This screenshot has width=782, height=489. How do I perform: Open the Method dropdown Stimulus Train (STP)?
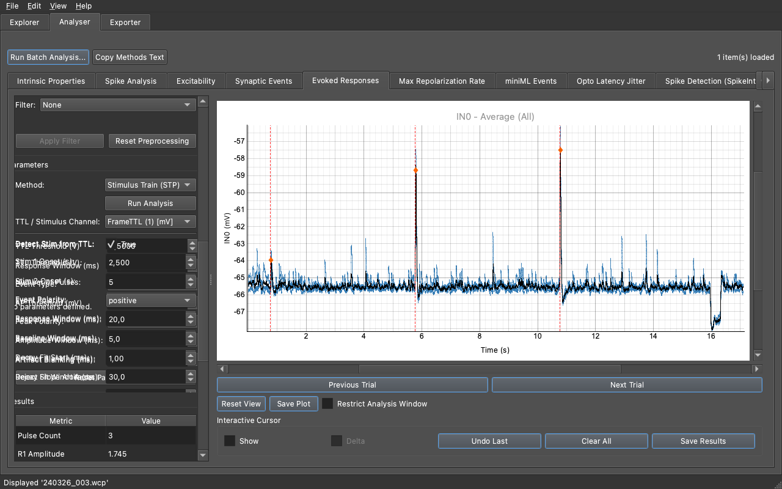tap(150, 185)
